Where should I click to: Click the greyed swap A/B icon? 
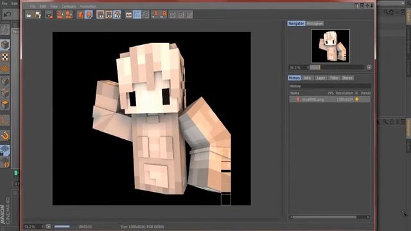tap(146, 15)
